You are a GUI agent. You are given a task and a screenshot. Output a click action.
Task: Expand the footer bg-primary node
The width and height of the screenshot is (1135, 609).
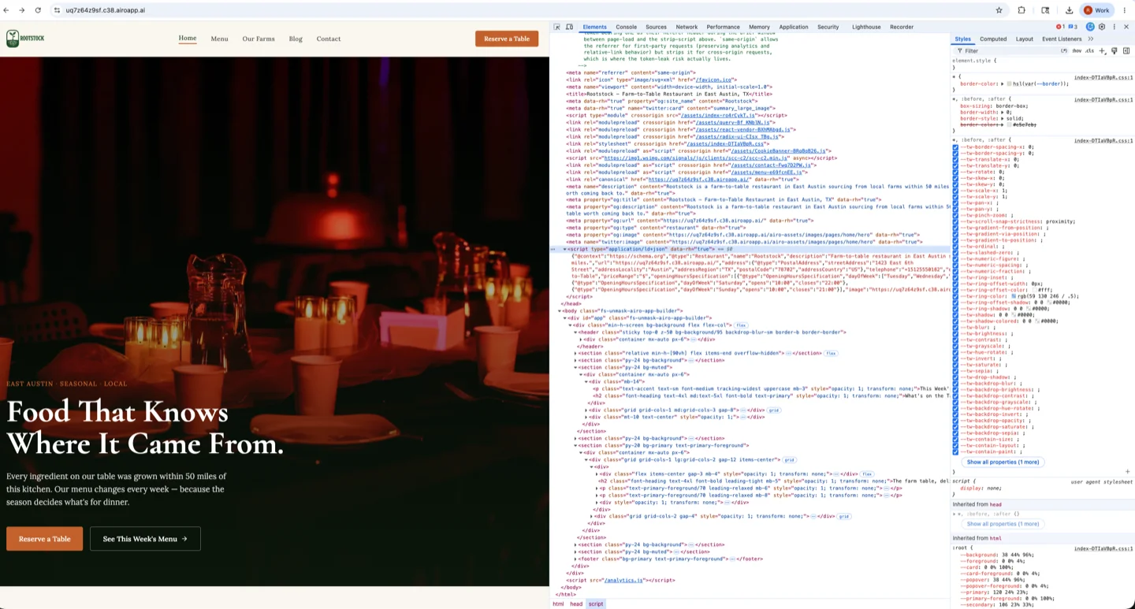tap(575, 559)
